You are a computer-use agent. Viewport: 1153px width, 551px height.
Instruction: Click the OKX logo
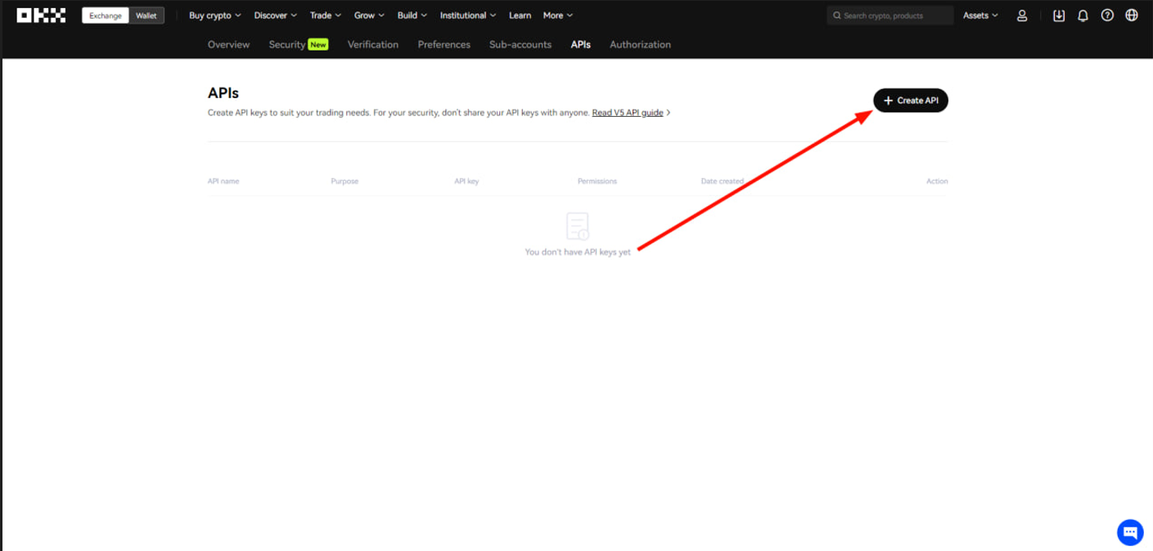point(39,14)
